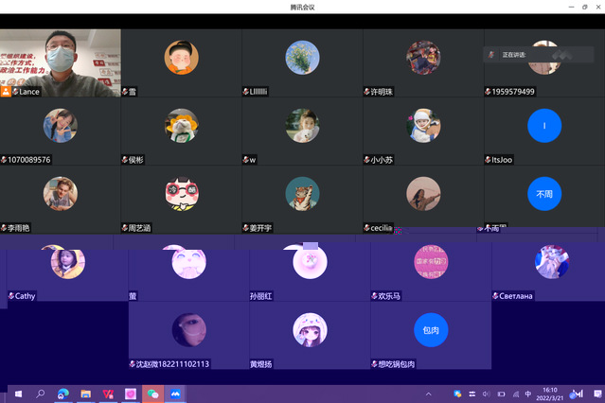Click the blue initial avatar of ItsJoo
The height and width of the screenshot is (403, 605).
(544, 126)
